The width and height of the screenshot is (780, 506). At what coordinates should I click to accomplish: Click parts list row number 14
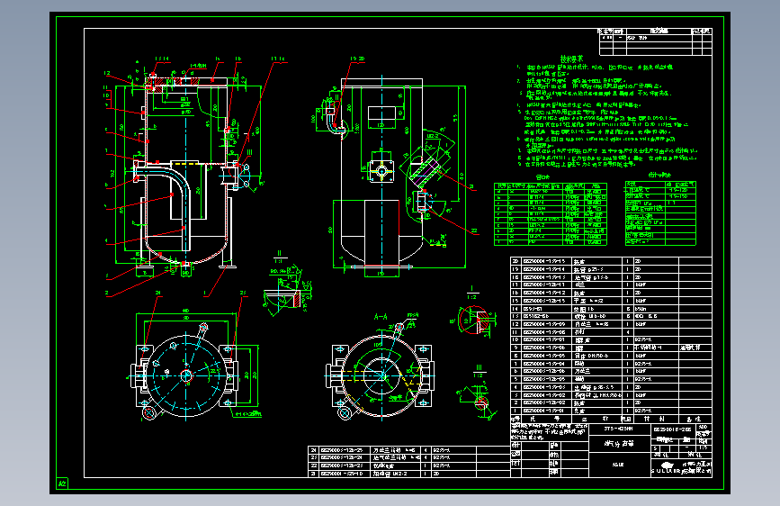pyautogui.click(x=611, y=309)
